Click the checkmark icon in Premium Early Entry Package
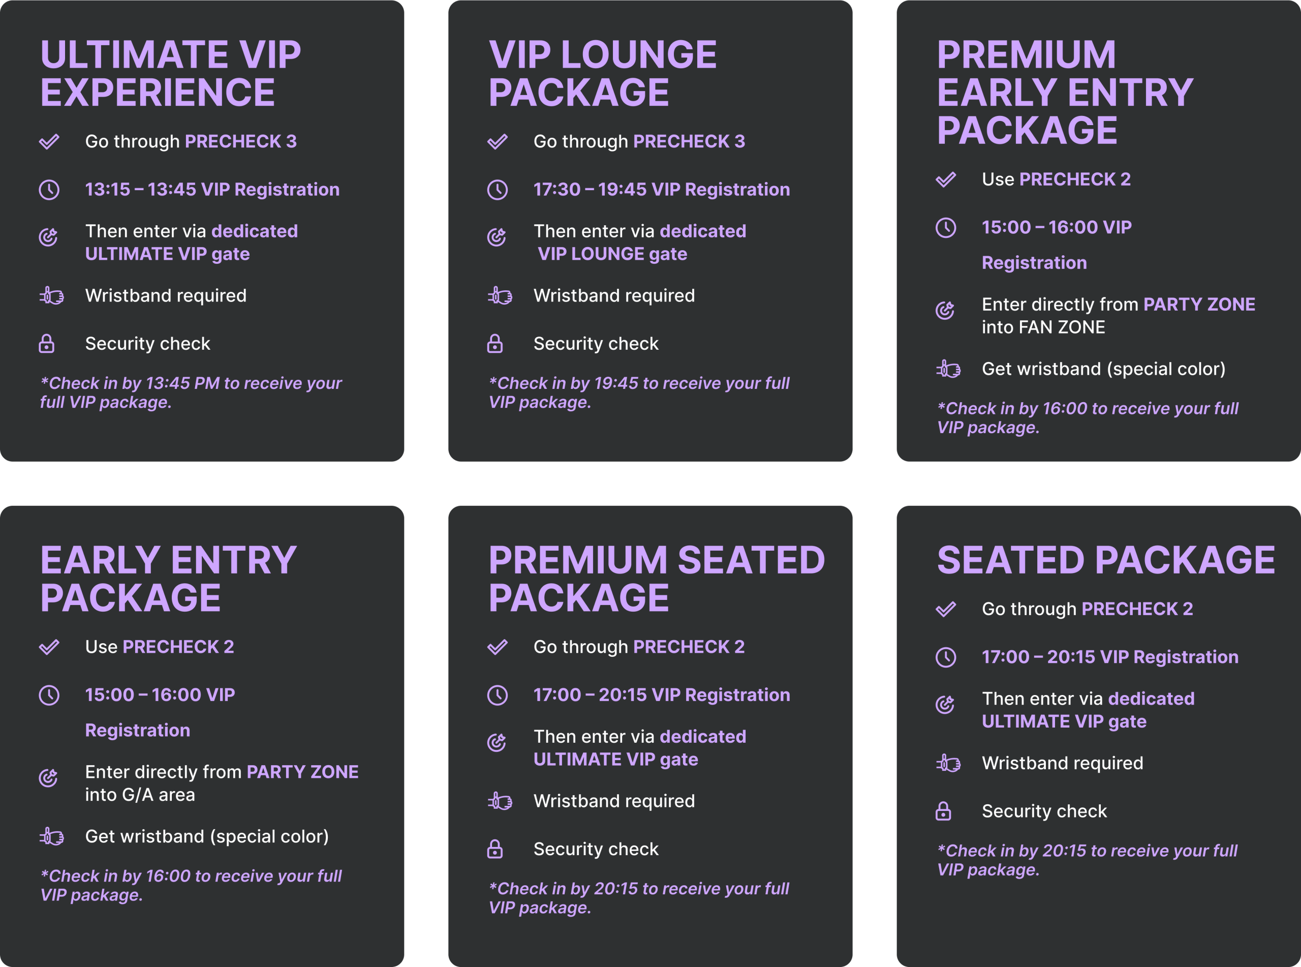 pyautogui.click(x=946, y=179)
